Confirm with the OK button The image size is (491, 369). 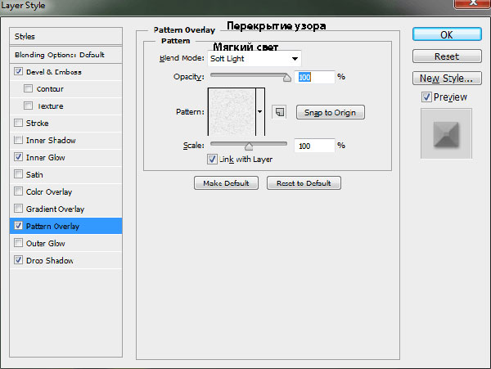[x=447, y=34]
